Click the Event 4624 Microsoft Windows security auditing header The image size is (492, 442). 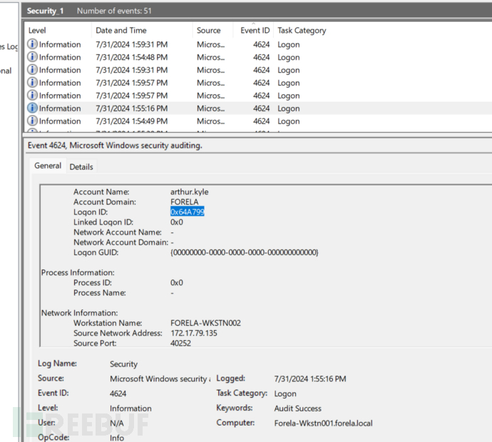tap(115, 145)
